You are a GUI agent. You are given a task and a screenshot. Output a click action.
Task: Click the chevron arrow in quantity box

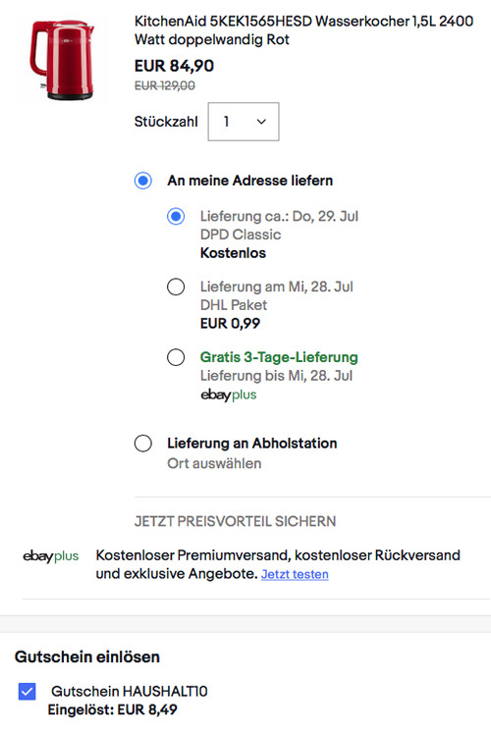point(261,122)
